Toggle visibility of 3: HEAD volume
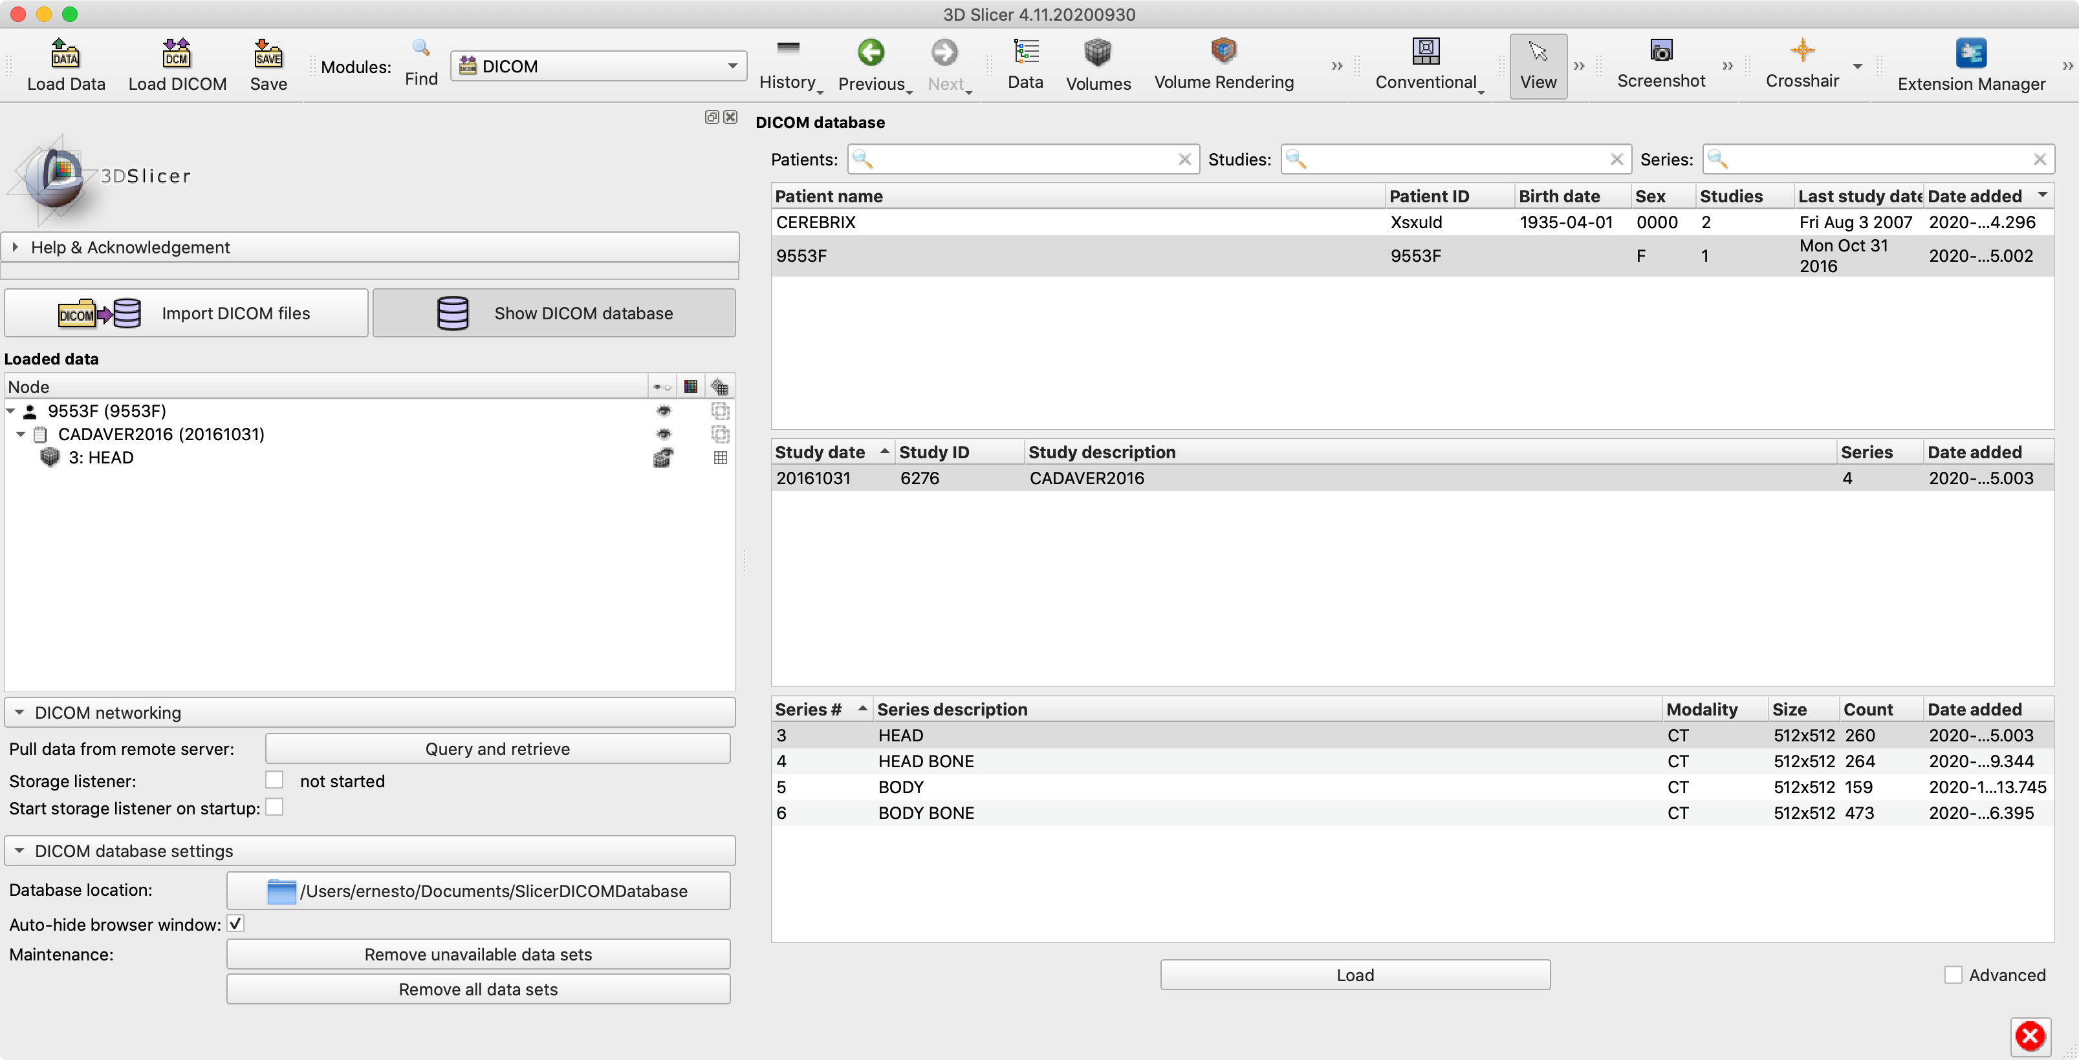Image resolution: width=2079 pixels, height=1060 pixels. click(x=664, y=458)
